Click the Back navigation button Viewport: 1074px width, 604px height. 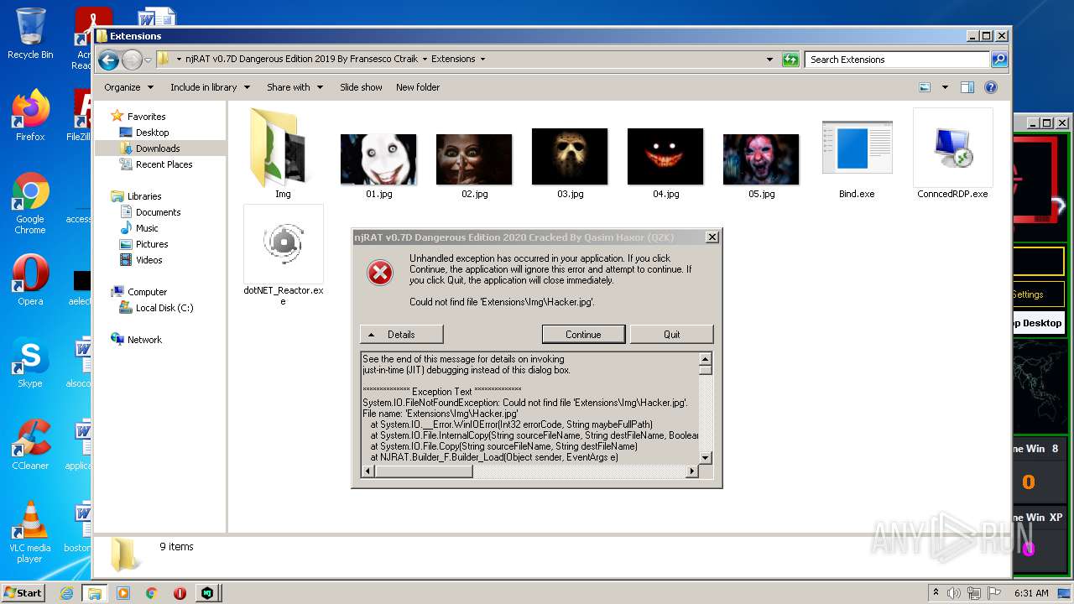[108, 60]
